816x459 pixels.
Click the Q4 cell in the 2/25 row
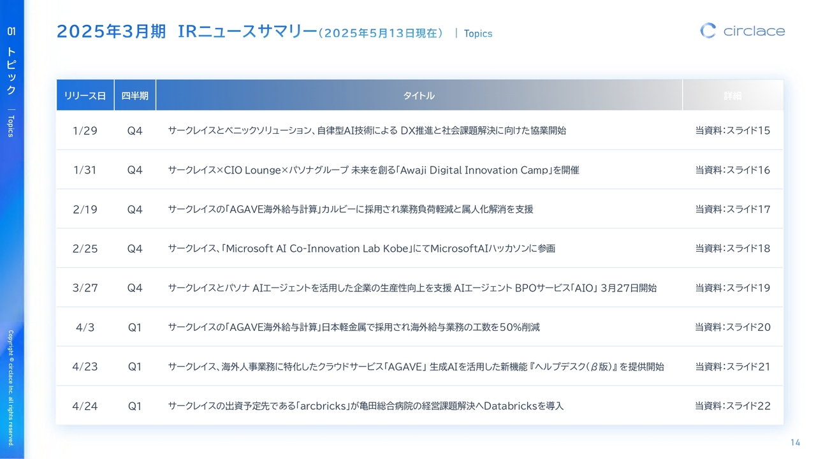[135, 249]
